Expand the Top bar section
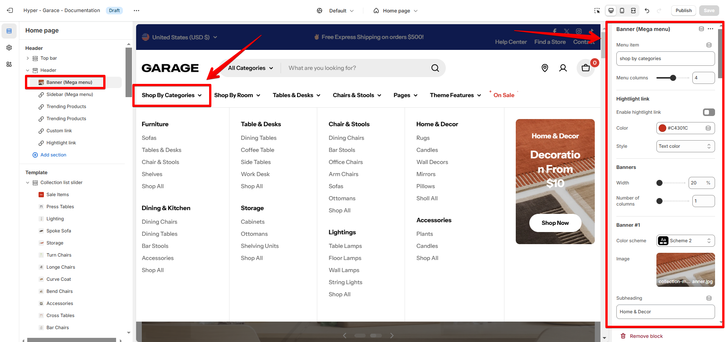This screenshot has height=342, width=726. pos(28,58)
